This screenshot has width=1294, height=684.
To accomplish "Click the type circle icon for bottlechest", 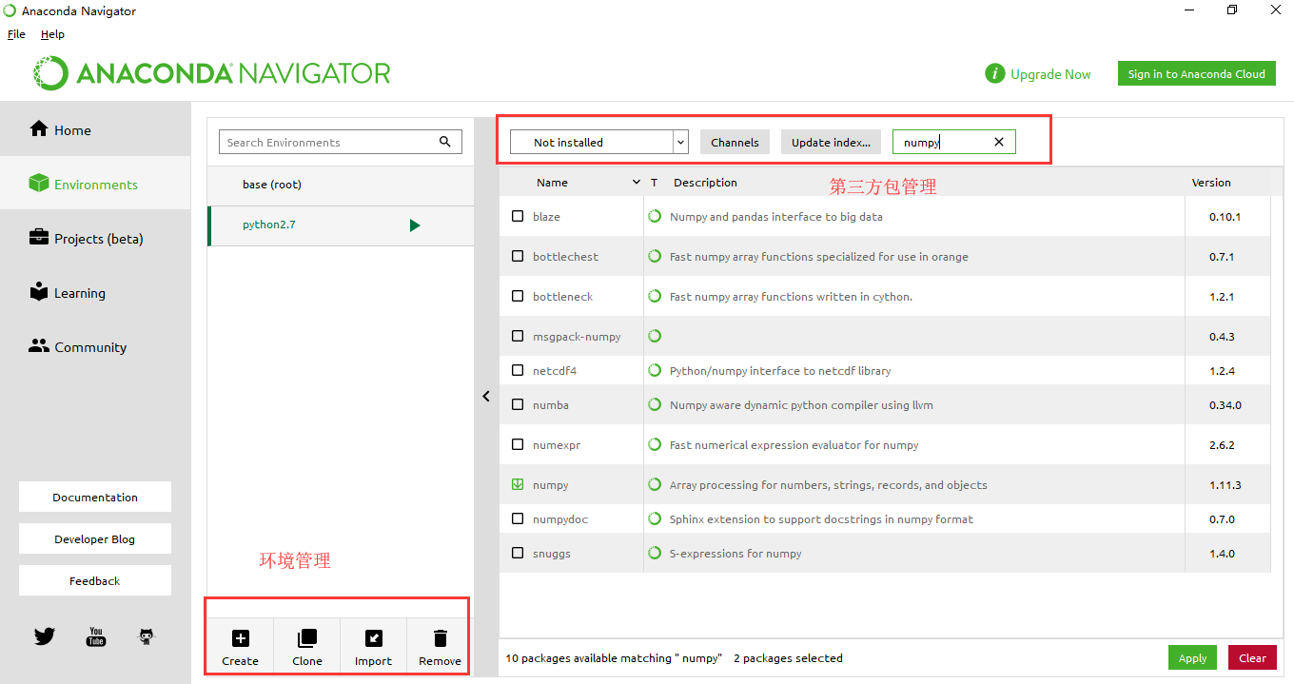I will coord(655,256).
